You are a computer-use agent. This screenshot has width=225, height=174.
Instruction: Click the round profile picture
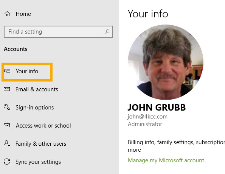(166, 62)
